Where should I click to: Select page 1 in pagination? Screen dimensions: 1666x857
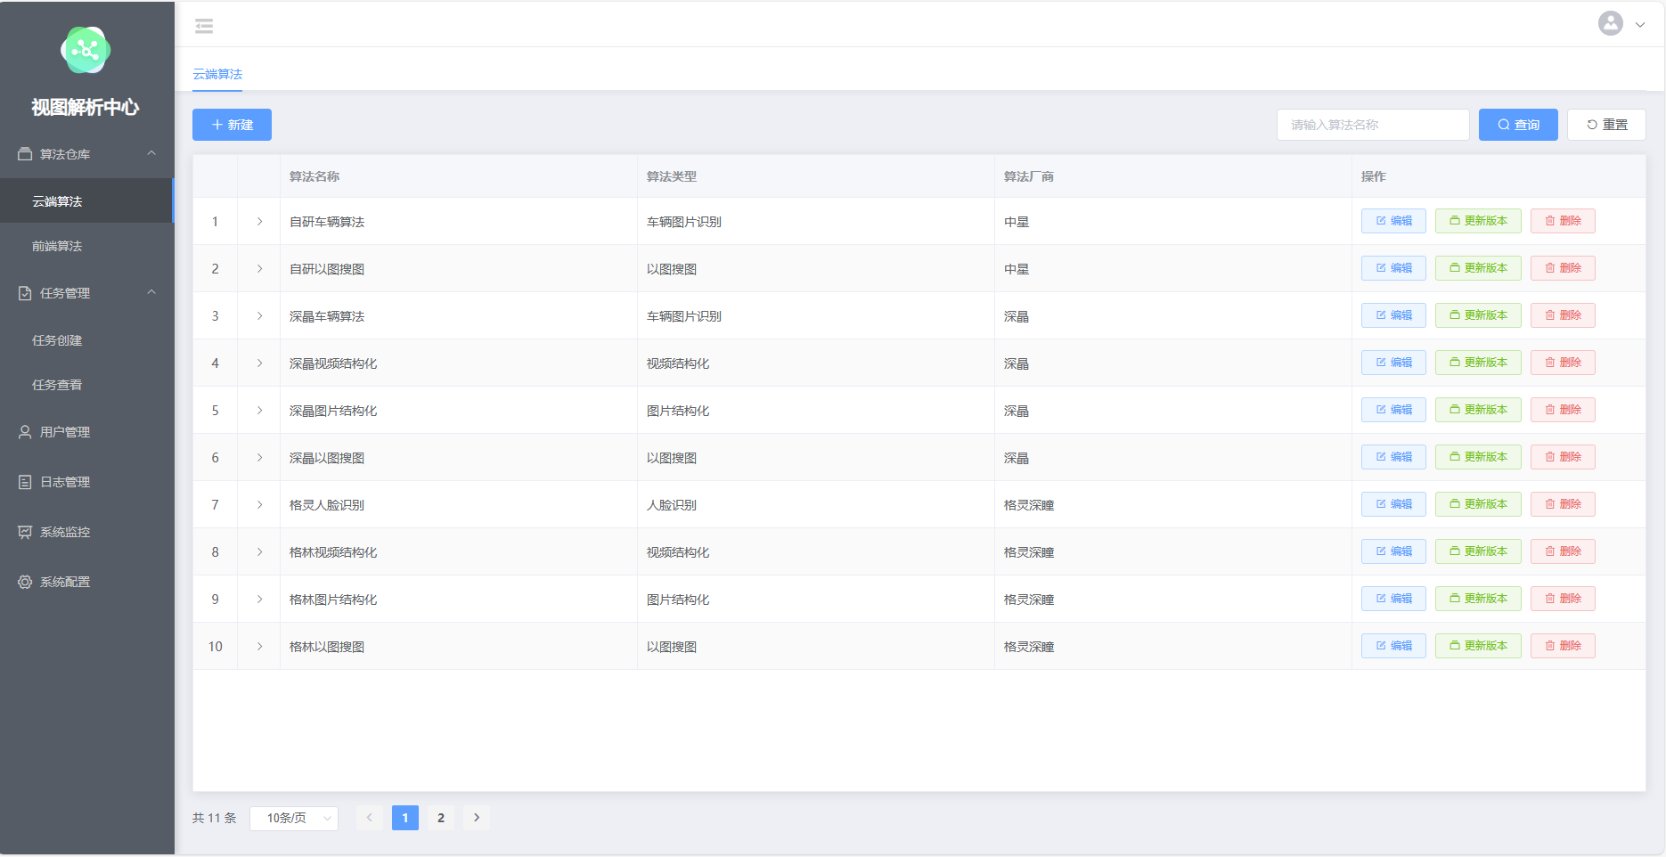(x=405, y=818)
